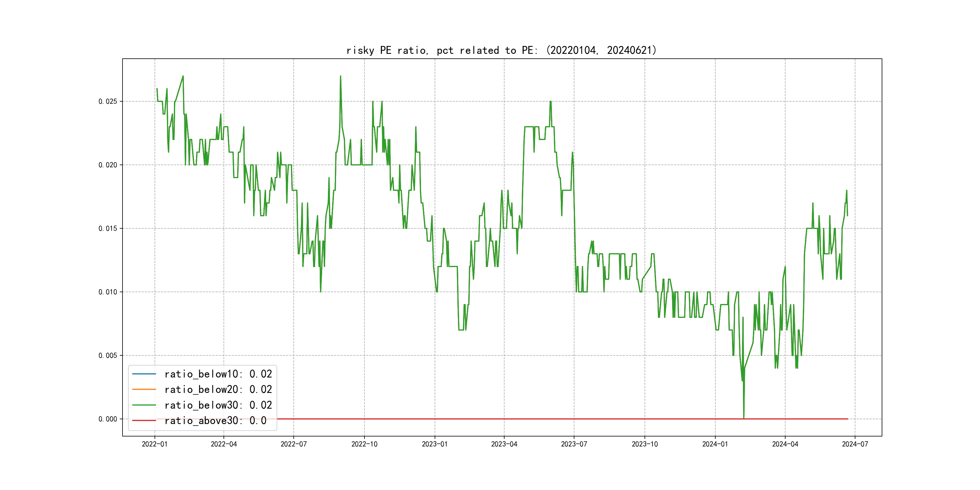Viewport: 980px width, 490px height.
Task: Click the 0.010 y-axis tick label
Action: [108, 292]
